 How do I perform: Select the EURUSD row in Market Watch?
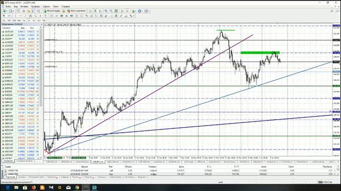[21, 99]
